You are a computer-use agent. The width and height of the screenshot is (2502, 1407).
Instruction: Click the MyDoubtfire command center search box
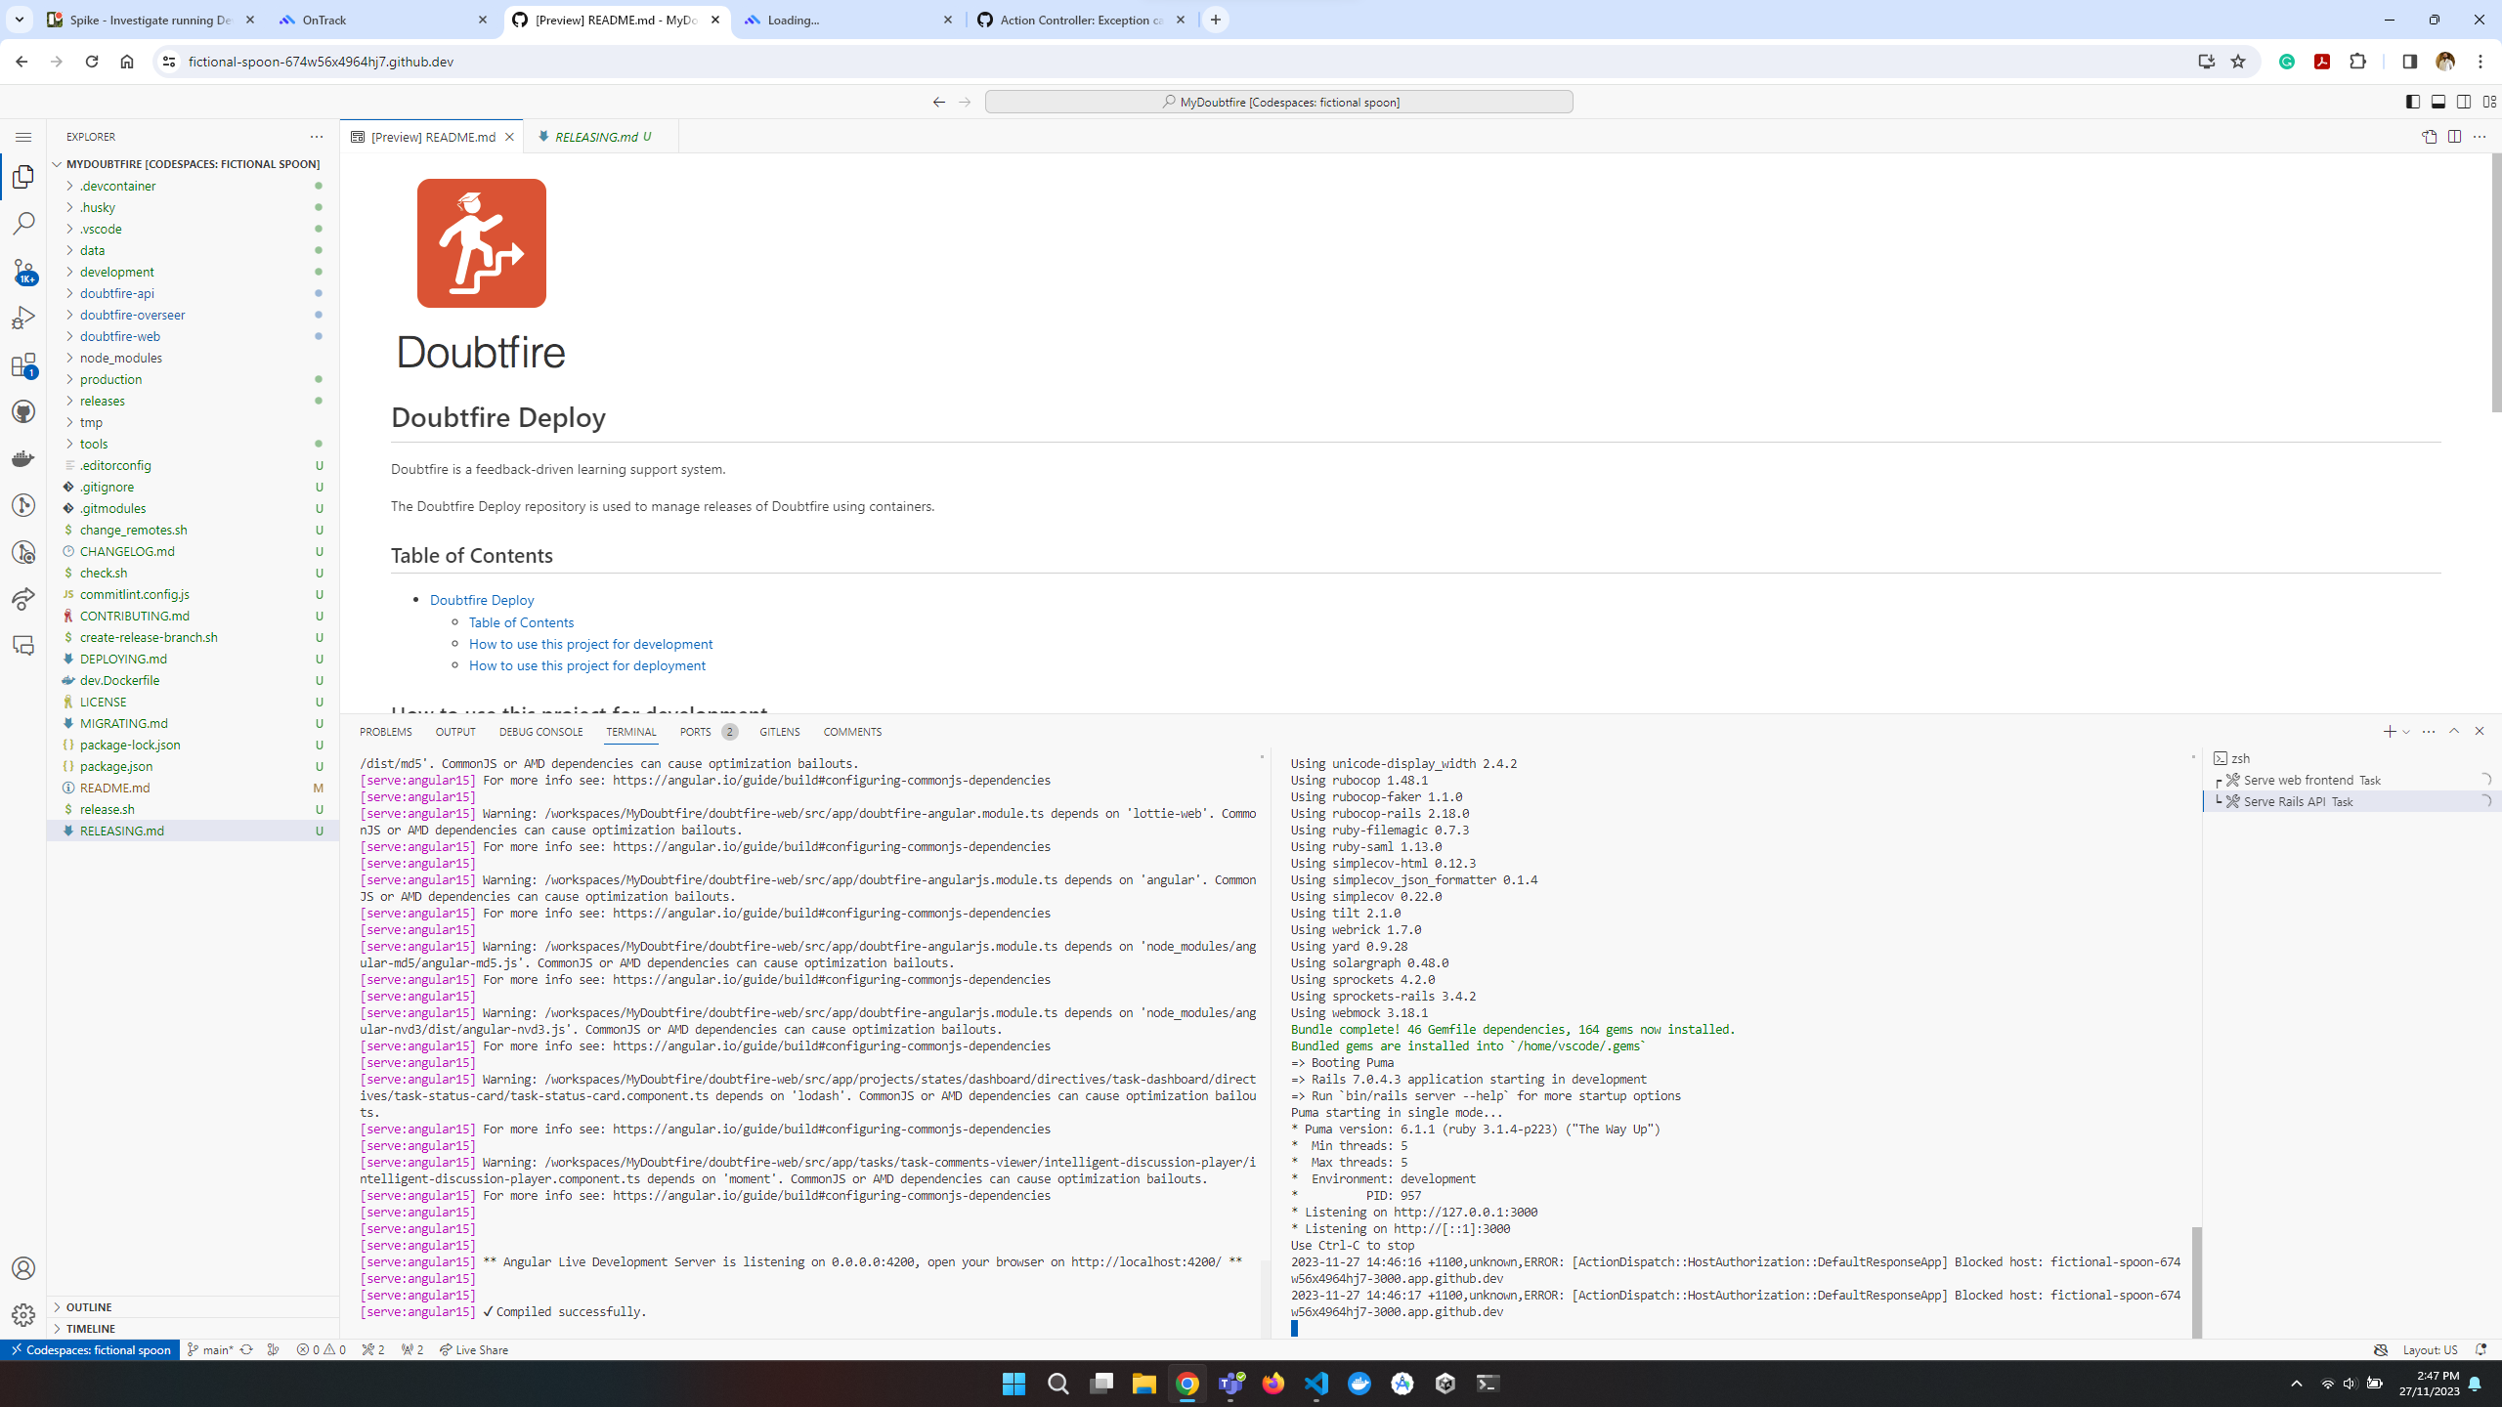(1278, 102)
